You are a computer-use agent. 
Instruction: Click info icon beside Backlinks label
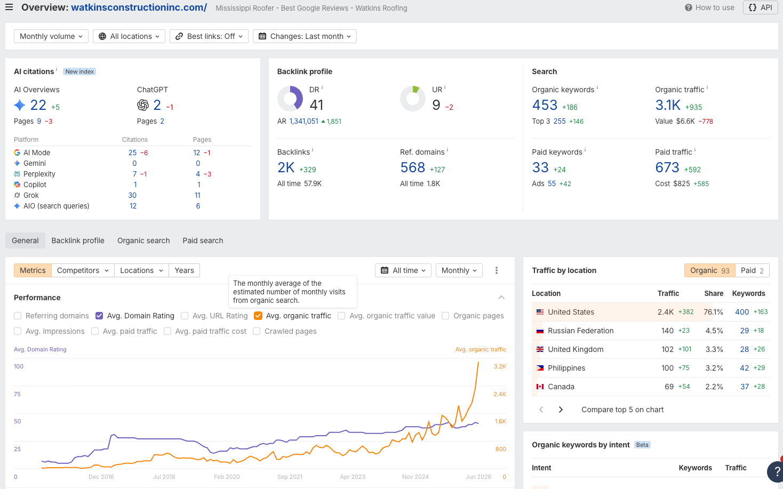(x=313, y=150)
